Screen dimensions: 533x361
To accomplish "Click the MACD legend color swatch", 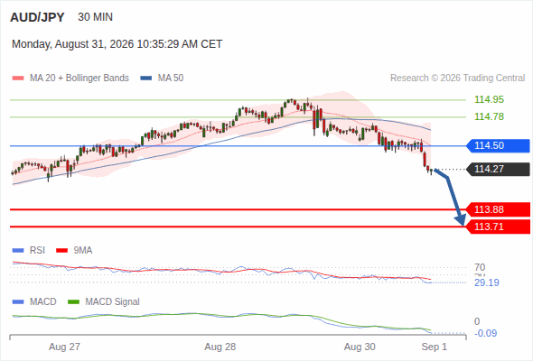I will click(x=18, y=302).
